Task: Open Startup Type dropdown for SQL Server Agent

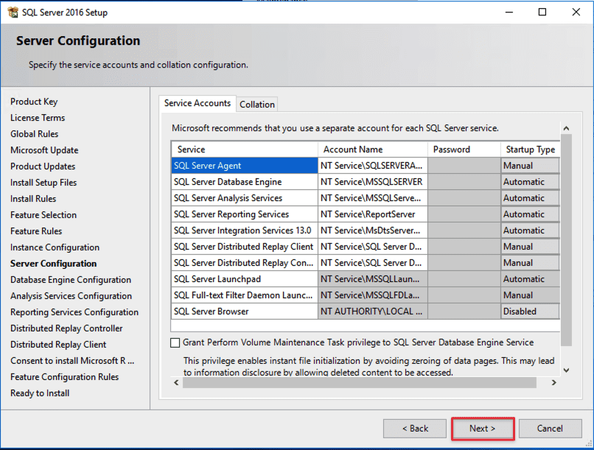Action: click(x=529, y=166)
